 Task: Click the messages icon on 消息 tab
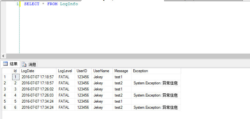coord(24,64)
